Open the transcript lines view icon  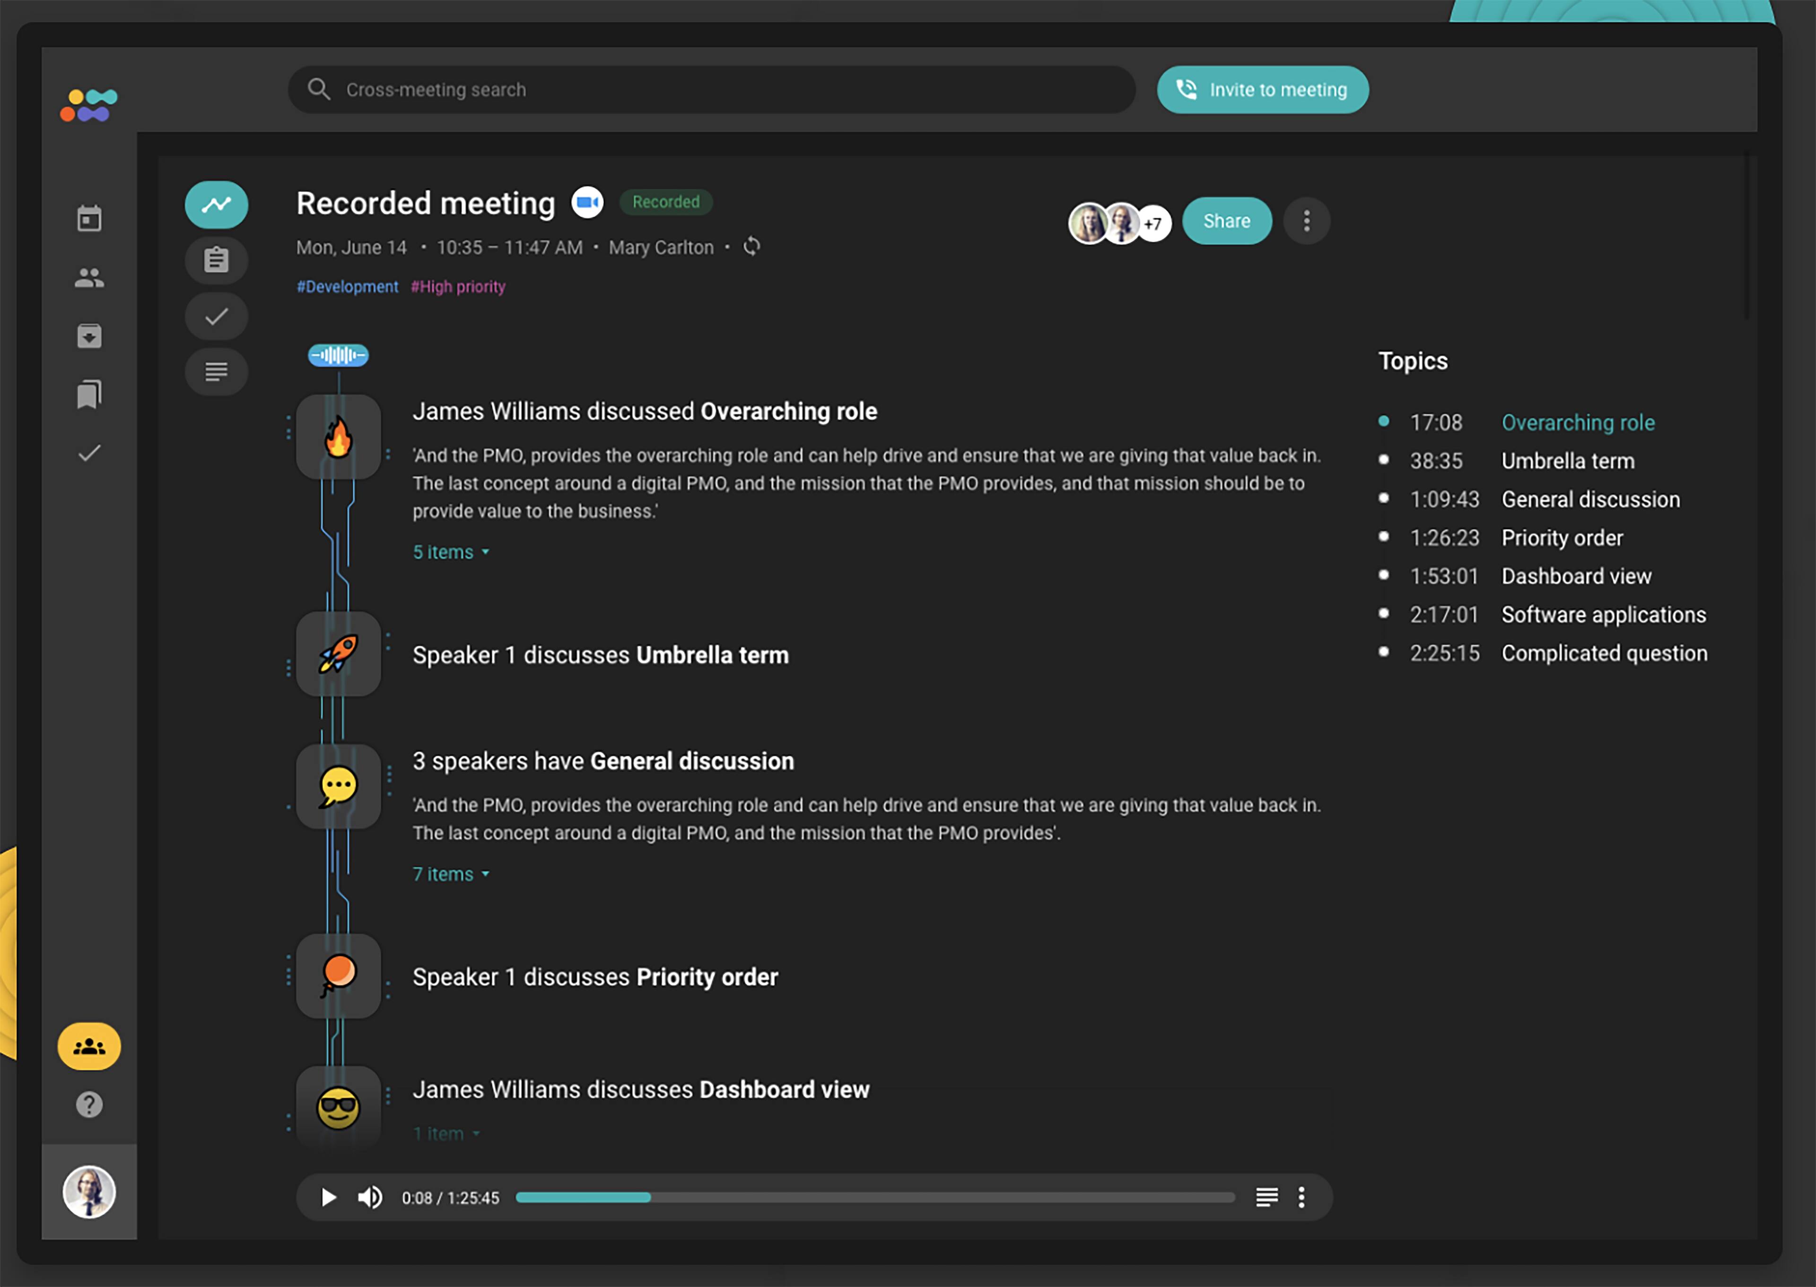[217, 371]
